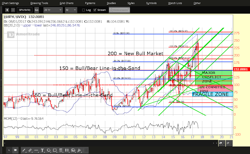
Task: Select the rectangle drawing tool
Action: [55, 150]
